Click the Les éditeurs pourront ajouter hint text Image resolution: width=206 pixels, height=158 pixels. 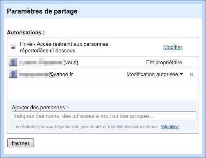(x=86, y=126)
